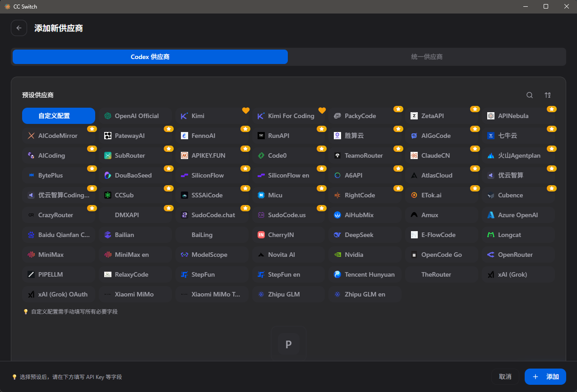The height and width of the screenshot is (392, 577).
Task: Click the ZetaAPI logo icon
Action: (414, 116)
